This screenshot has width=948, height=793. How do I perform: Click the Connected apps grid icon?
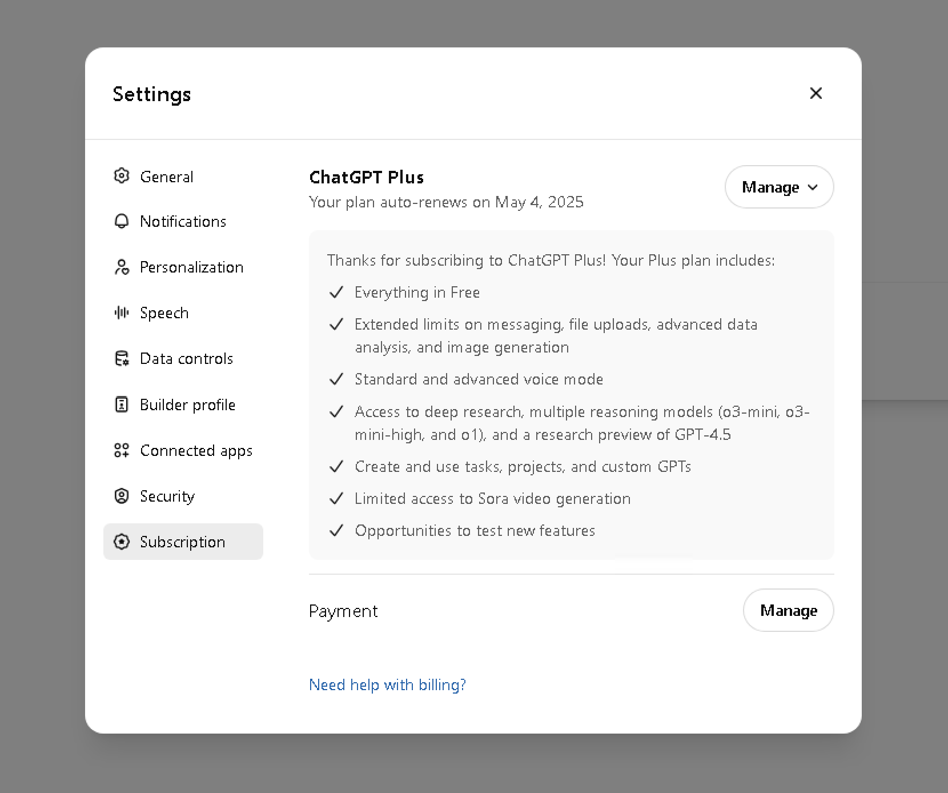tap(122, 450)
